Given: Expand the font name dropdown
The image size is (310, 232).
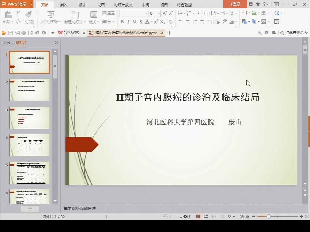Looking at the screenshot, I should [147, 13].
